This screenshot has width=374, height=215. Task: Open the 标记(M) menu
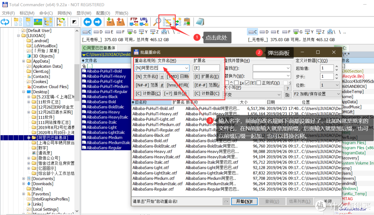27,13
